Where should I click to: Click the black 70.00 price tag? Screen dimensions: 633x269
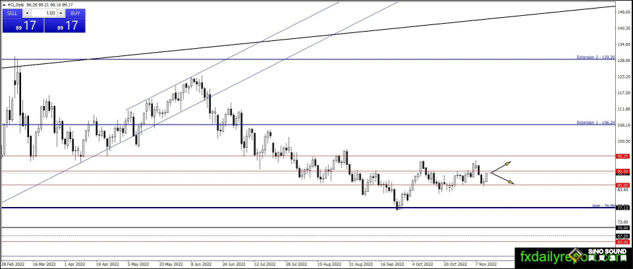pyautogui.click(x=621, y=228)
